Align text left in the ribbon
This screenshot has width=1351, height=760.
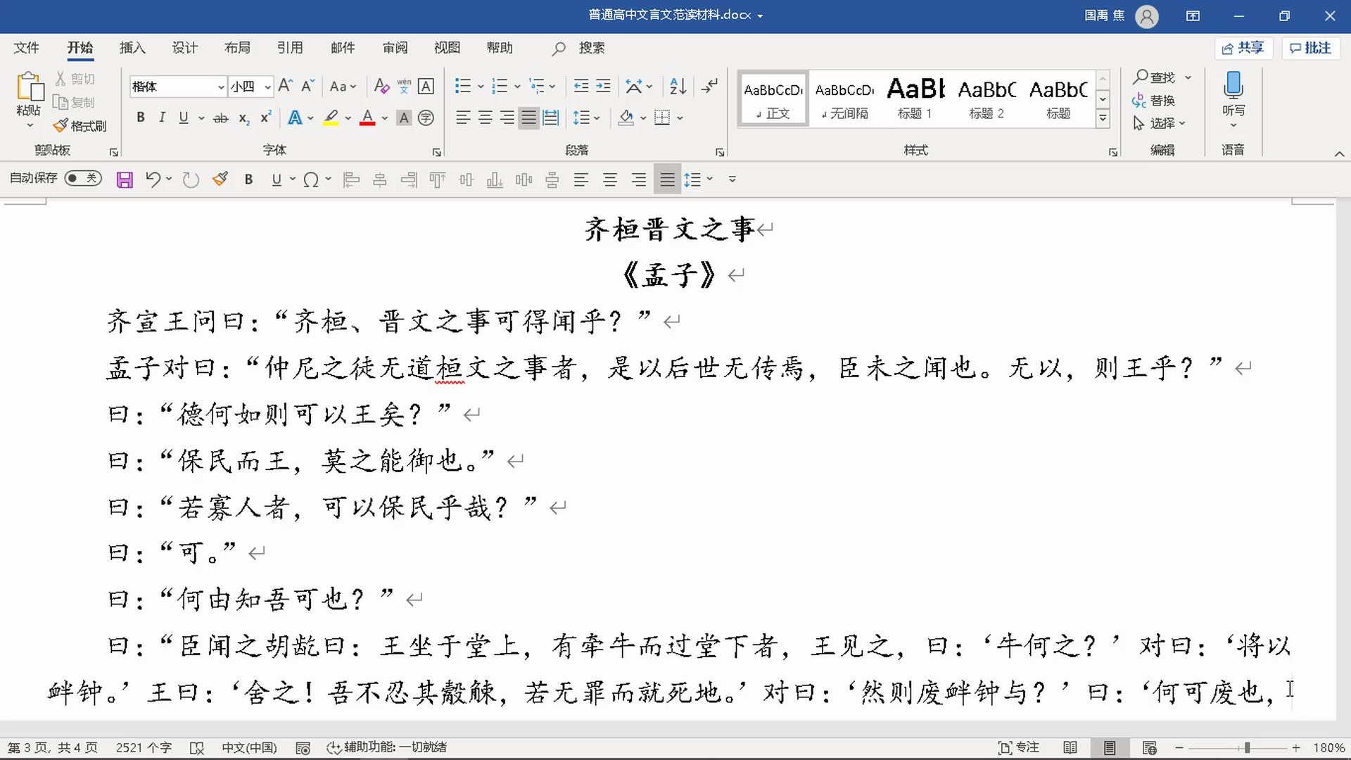(463, 118)
